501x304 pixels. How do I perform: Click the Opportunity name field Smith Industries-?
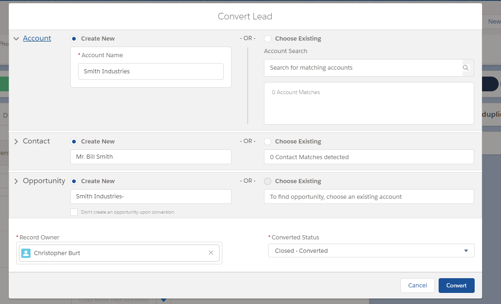[151, 197]
